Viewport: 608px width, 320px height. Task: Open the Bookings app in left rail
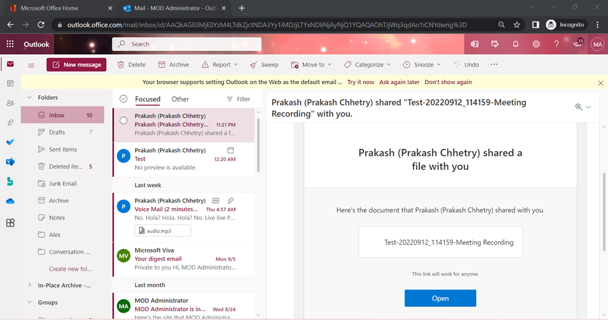tap(11, 181)
